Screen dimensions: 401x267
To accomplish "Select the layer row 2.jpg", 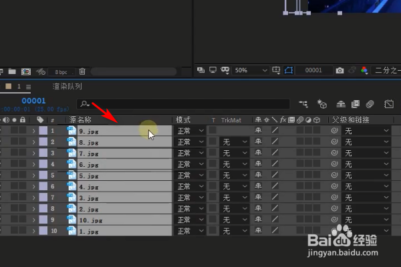I will point(125,209).
